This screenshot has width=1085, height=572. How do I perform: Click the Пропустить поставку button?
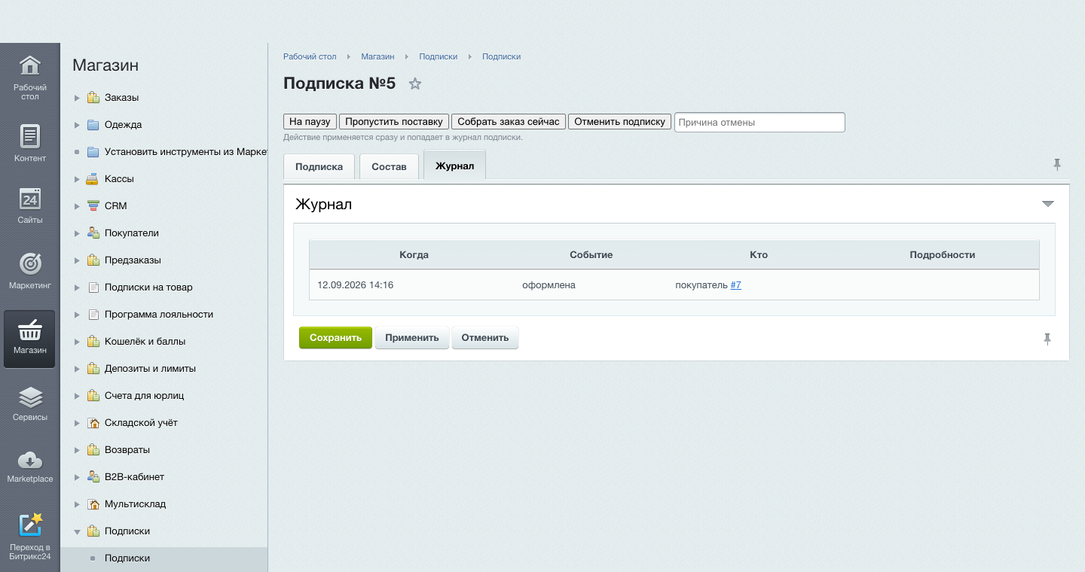click(x=394, y=122)
